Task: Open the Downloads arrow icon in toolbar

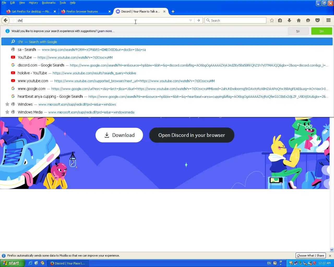Action: click(289, 20)
